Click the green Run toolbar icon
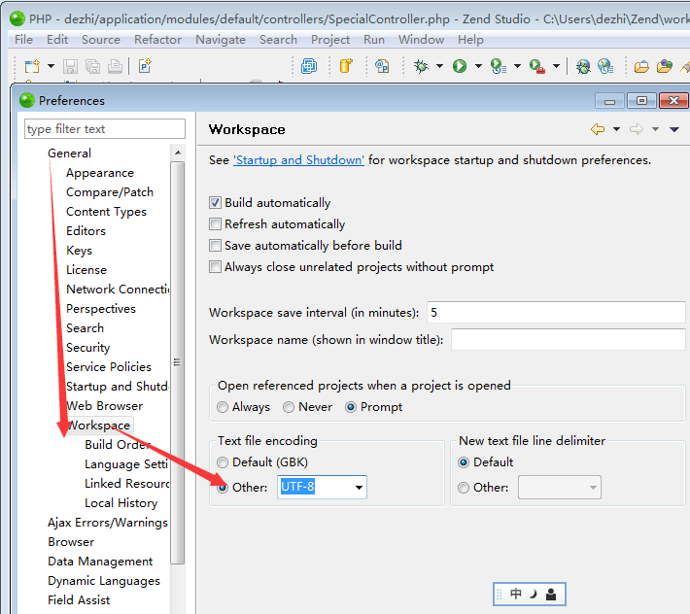The height and width of the screenshot is (614, 690). [x=460, y=66]
